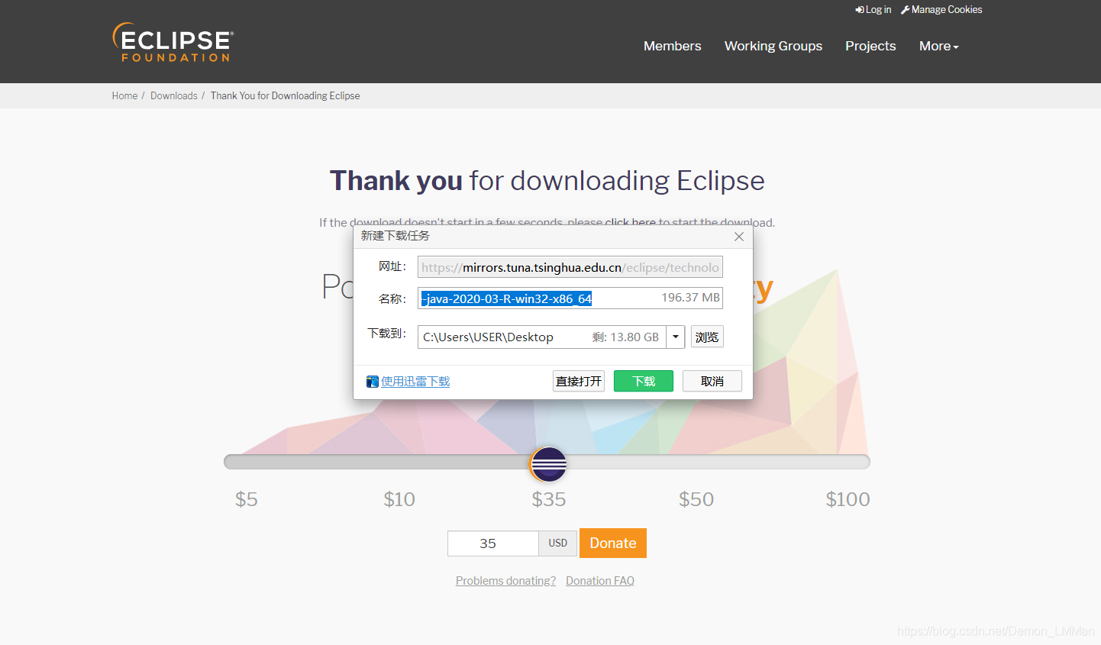Screen dimensions: 1101x645
Task: Select the $10 donation amount
Action: coord(399,499)
